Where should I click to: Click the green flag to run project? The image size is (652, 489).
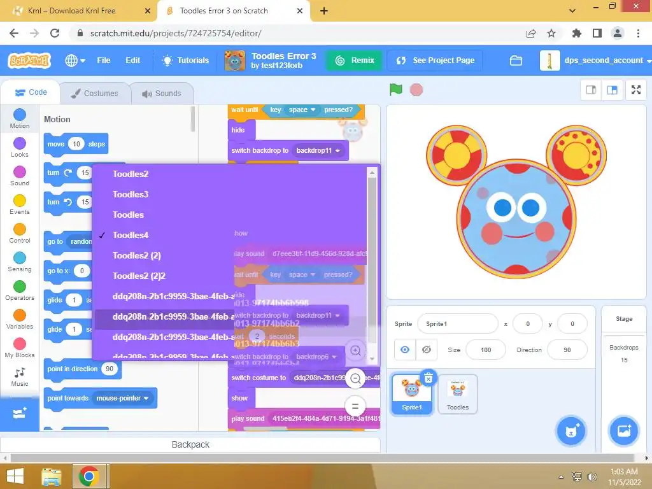[395, 89]
